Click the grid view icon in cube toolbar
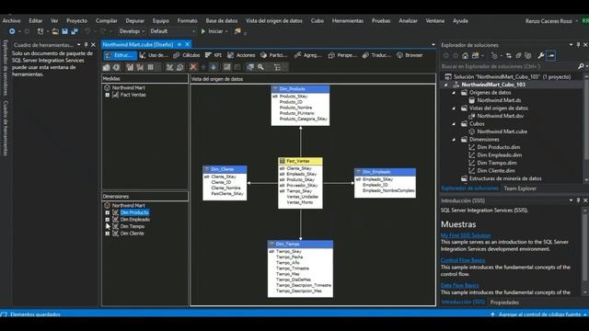Screen dimensions: 589x331 150,67
